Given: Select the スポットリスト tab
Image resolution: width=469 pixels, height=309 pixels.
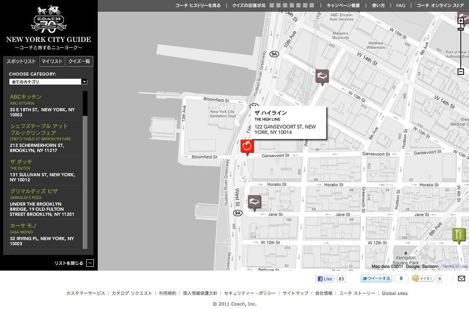Looking at the screenshot, I should tap(21, 61).
